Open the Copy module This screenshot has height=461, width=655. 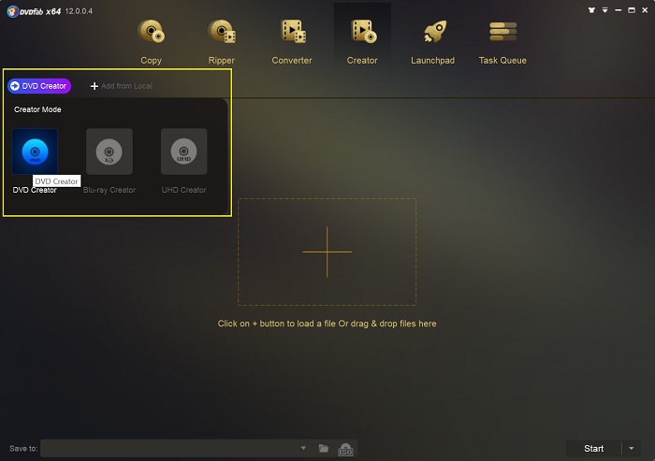[x=151, y=41]
